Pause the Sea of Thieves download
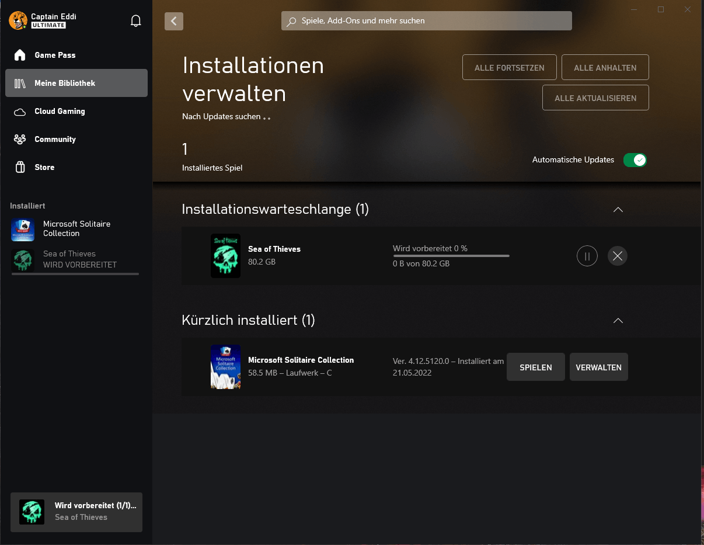This screenshot has width=704, height=545. point(587,256)
